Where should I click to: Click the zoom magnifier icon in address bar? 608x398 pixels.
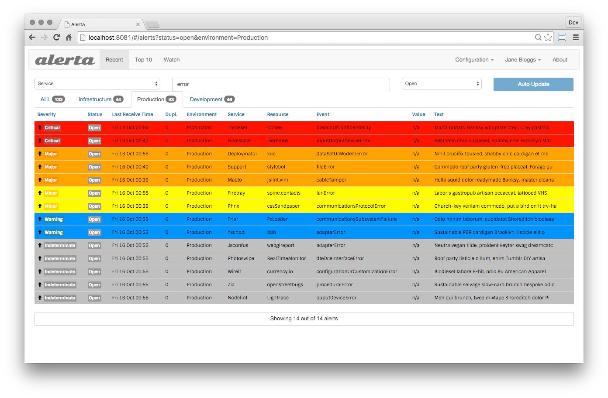tap(538, 38)
